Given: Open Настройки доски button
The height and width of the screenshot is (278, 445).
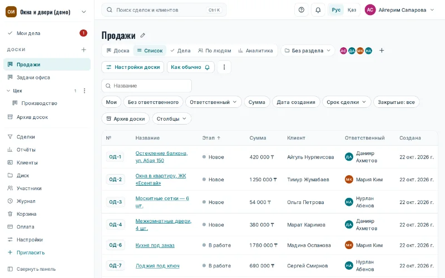Looking at the screenshot, I should point(132,67).
